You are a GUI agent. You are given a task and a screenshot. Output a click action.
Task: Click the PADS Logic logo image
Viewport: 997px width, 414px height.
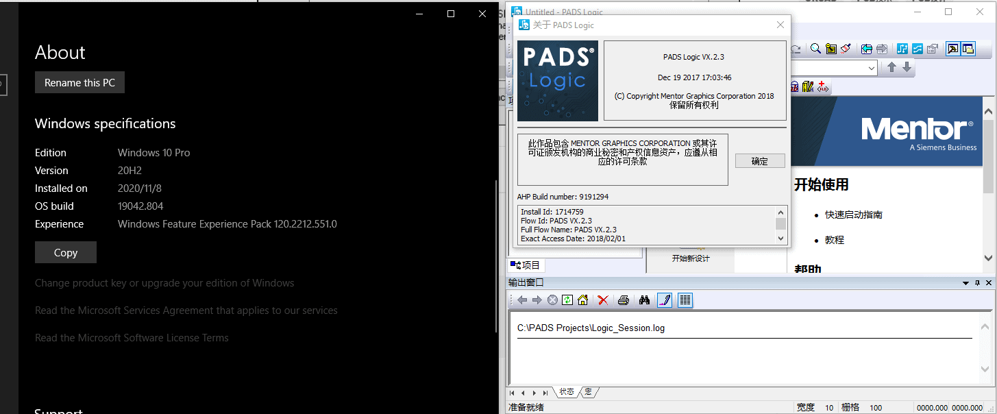[x=557, y=81]
